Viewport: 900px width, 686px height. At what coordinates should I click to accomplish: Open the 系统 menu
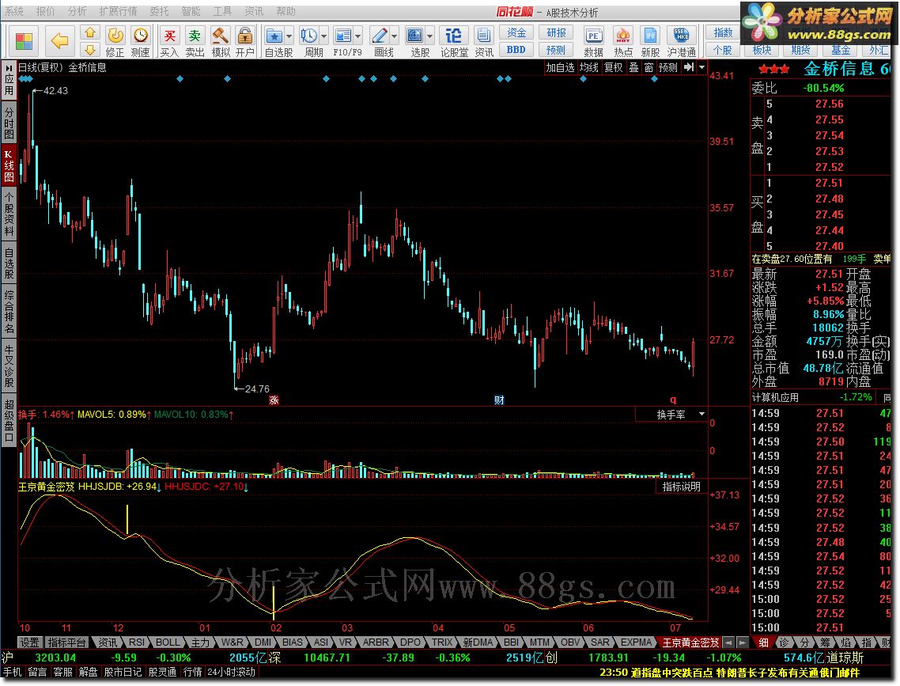[14, 12]
